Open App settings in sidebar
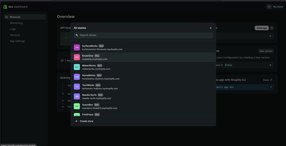 pyautogui.click(x=17, y=41)
